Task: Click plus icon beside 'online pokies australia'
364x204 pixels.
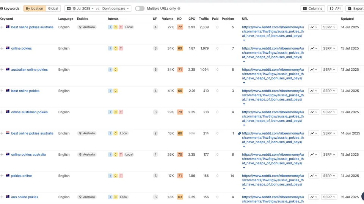Action: [x=2, y=155]
